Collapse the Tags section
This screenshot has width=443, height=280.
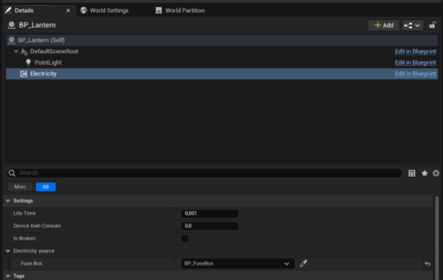pyautogui.click(x=8, y=276)
